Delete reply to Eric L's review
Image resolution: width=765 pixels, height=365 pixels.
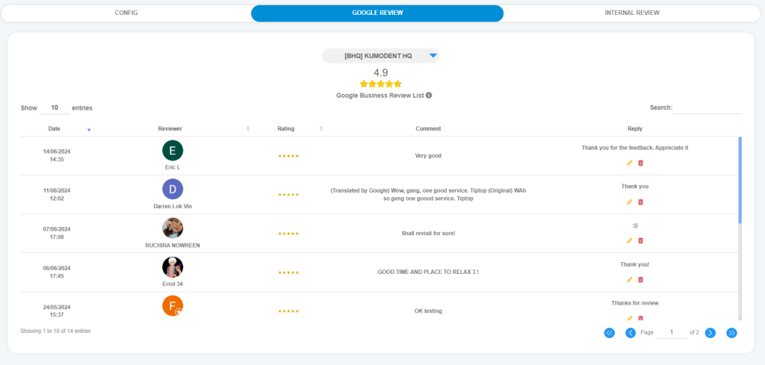point(640,163)
